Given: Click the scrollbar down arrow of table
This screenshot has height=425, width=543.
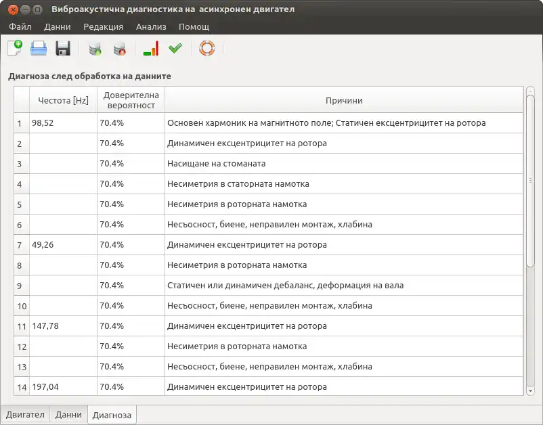Looking at the screenshot, I should pos(530,391).
